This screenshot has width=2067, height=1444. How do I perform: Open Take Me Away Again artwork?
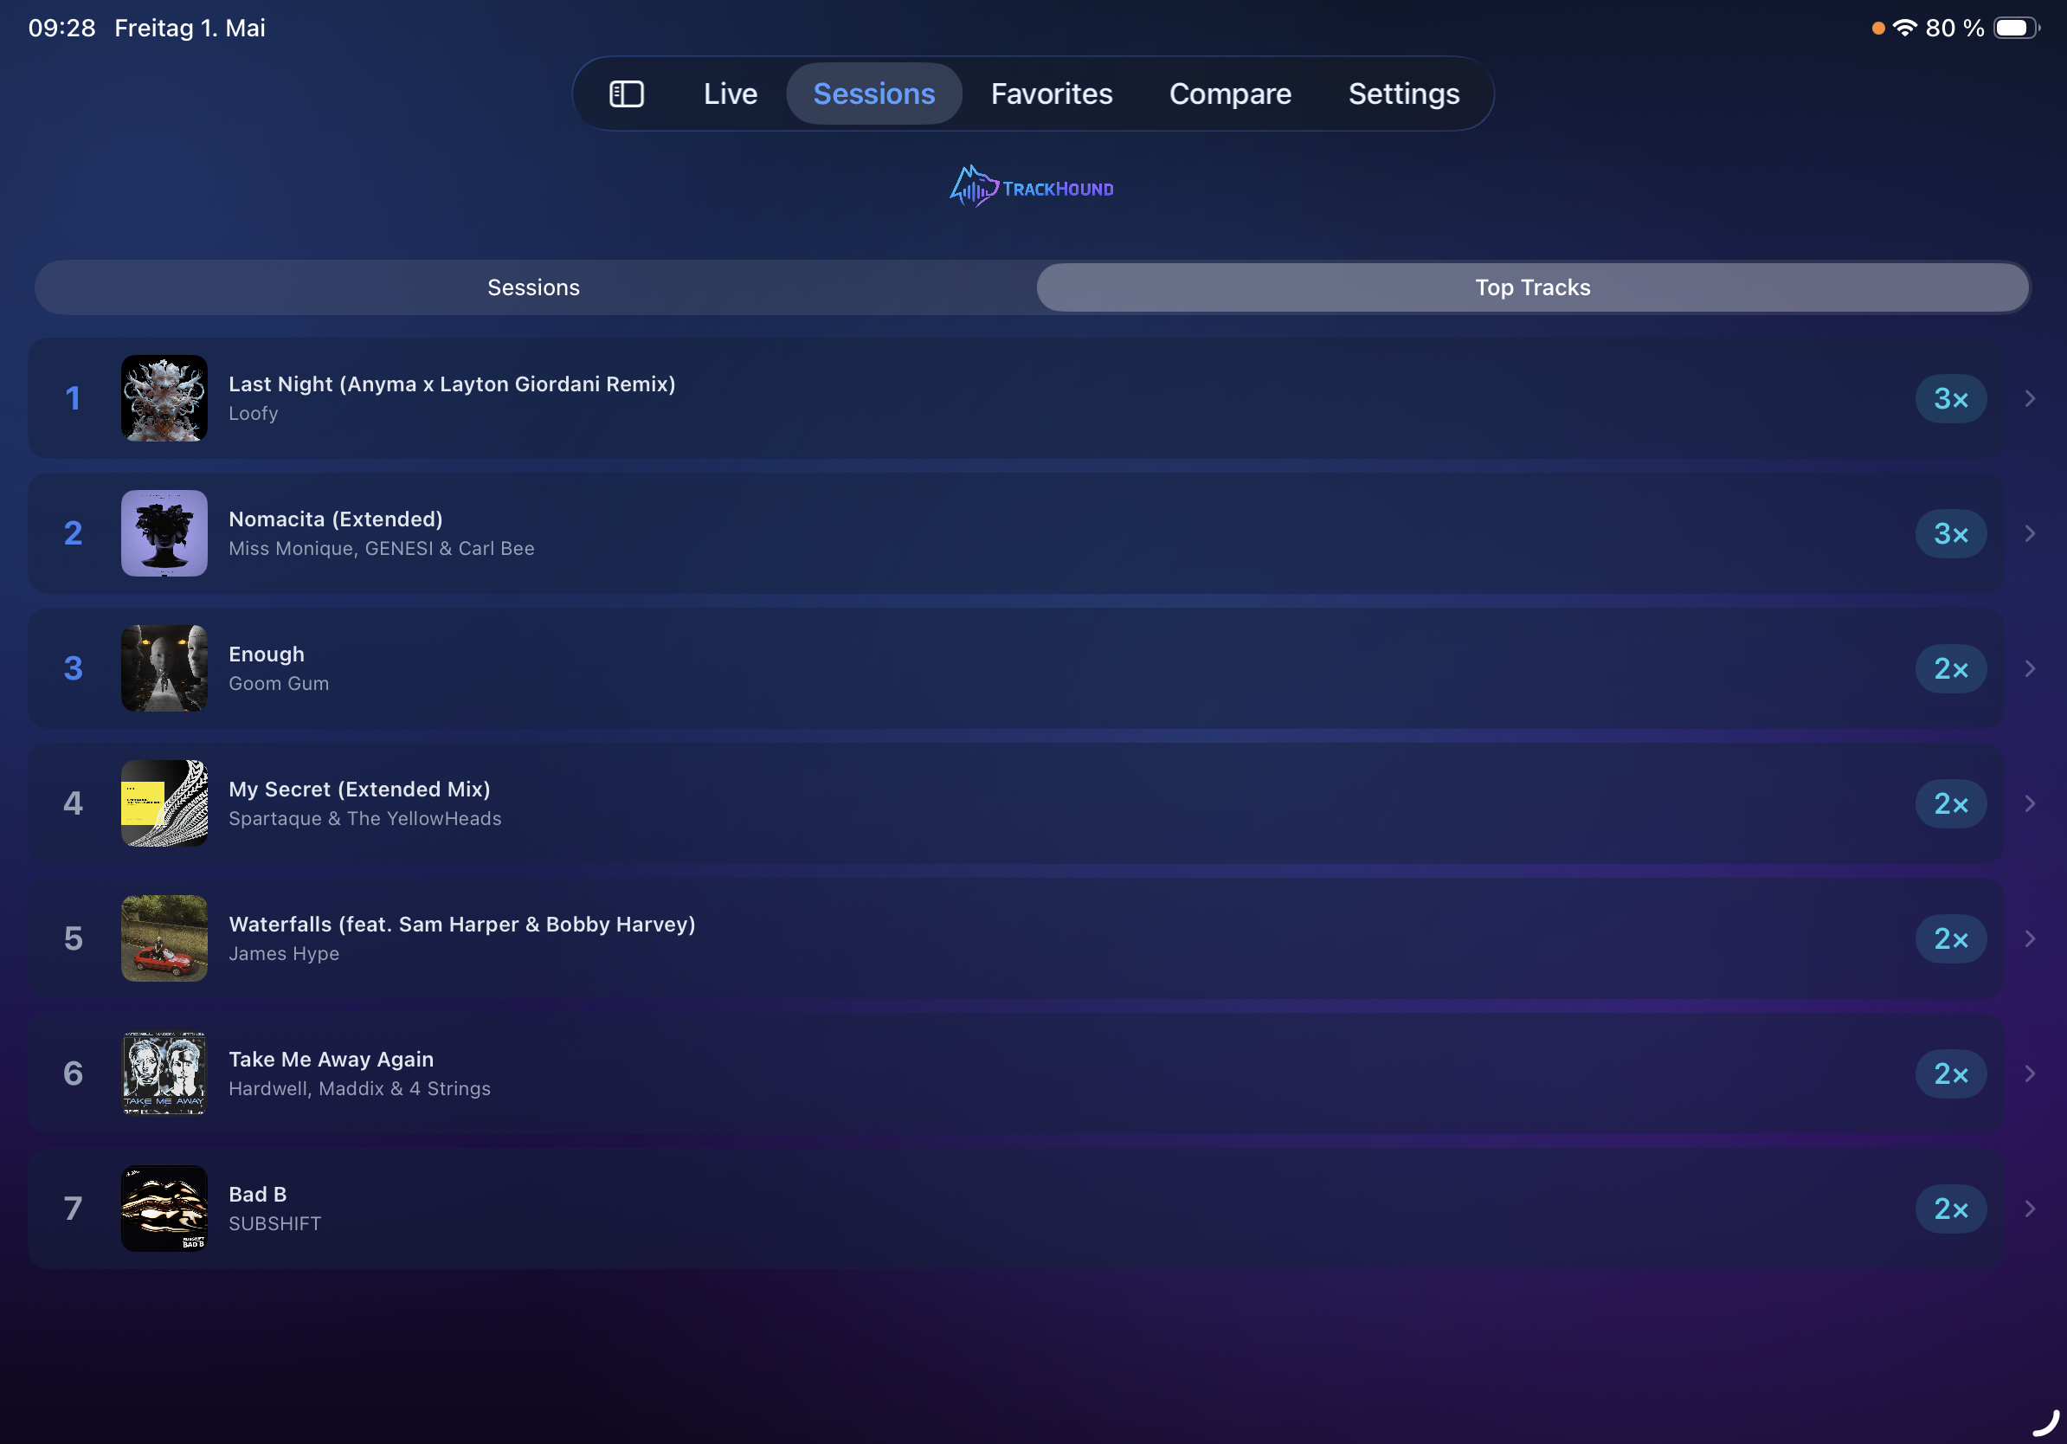click(164, 1073)
